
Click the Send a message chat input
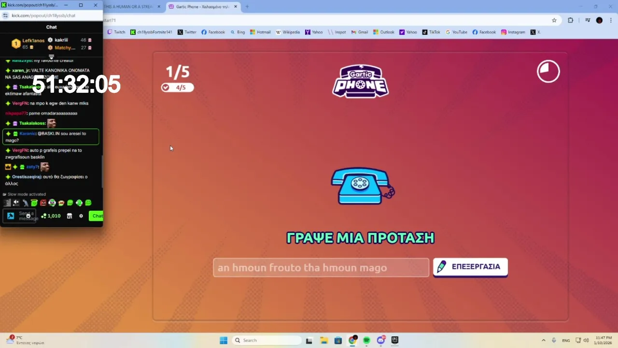pos(19,216)
